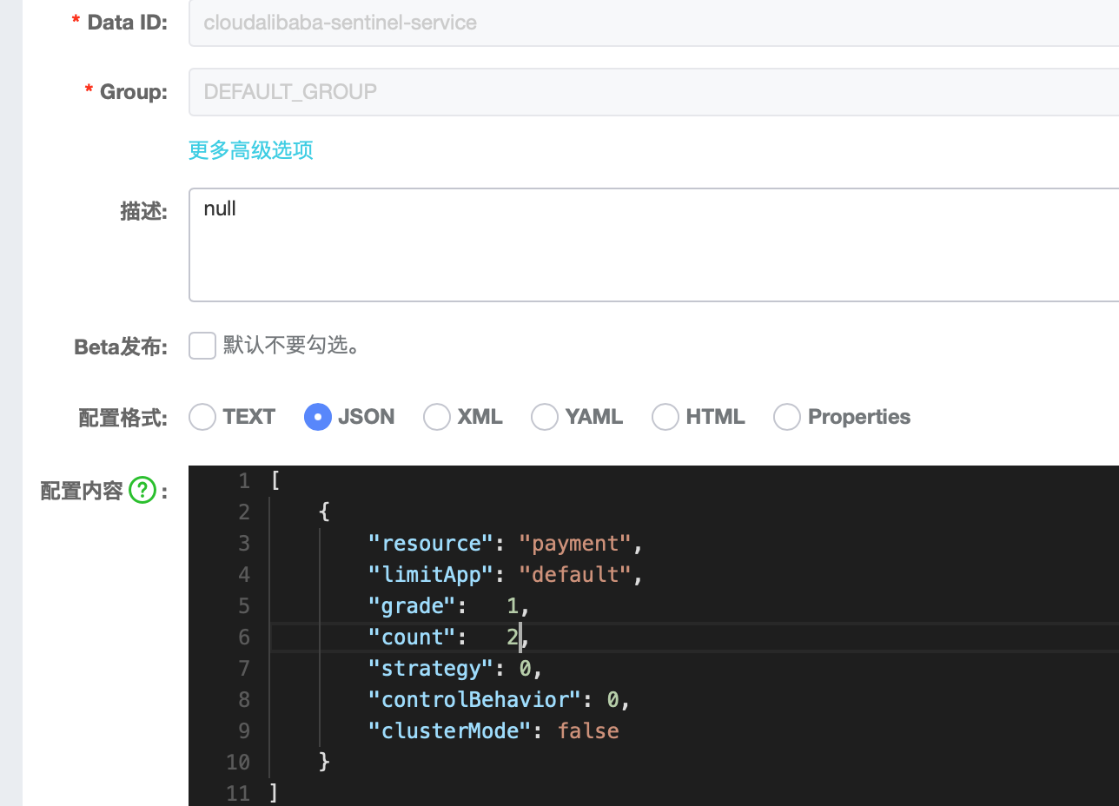Click the Group input field
This screenshot has height=806, width=1119.
click(x=654, y=91)
